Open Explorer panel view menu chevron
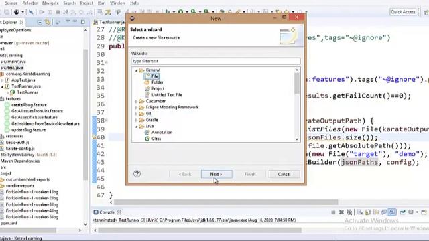The image size is (429, 241). tap(68, 21)
